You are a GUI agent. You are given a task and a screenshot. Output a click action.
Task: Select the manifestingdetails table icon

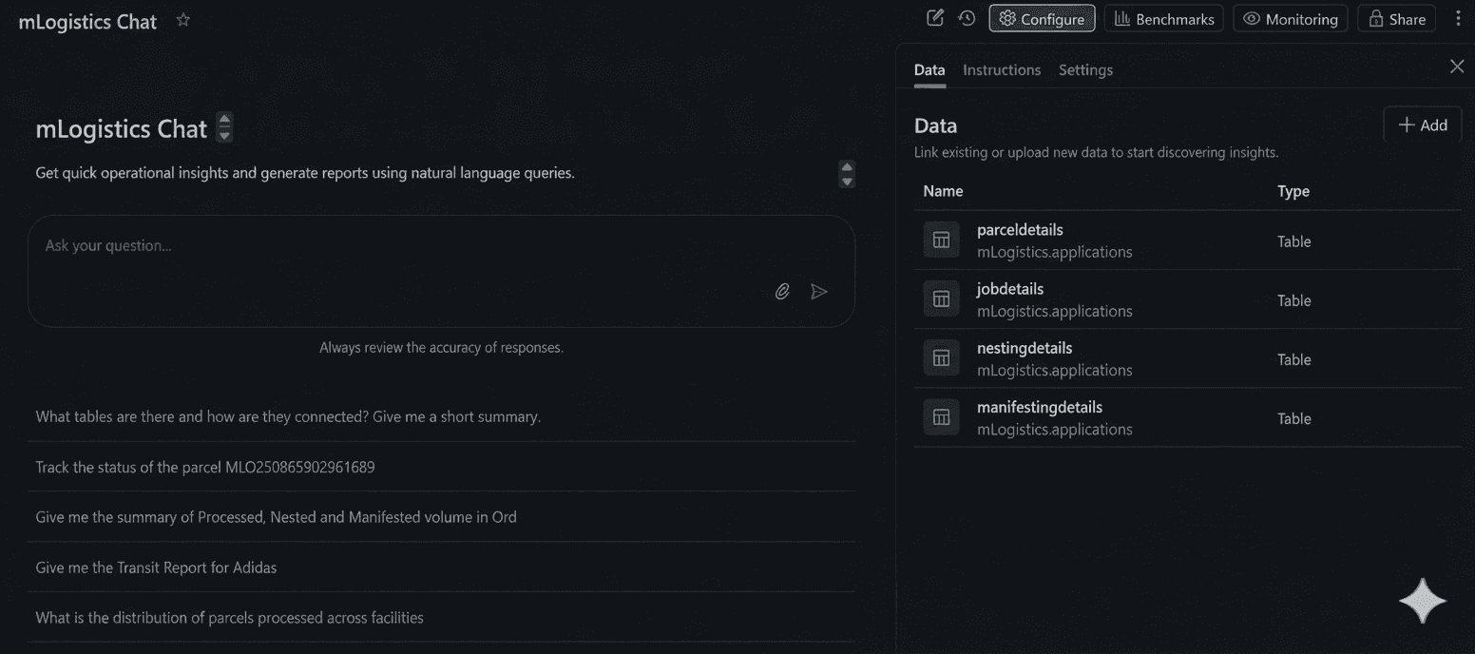[940, 416]
